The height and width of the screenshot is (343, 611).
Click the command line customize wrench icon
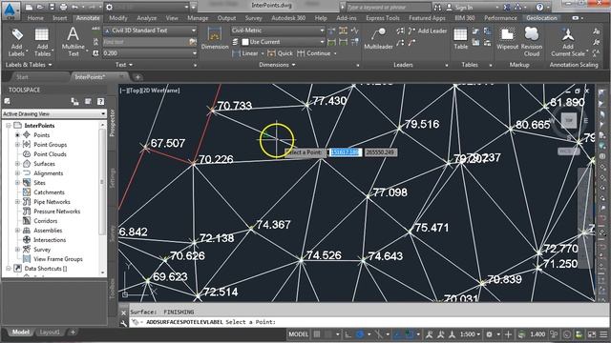123,322
